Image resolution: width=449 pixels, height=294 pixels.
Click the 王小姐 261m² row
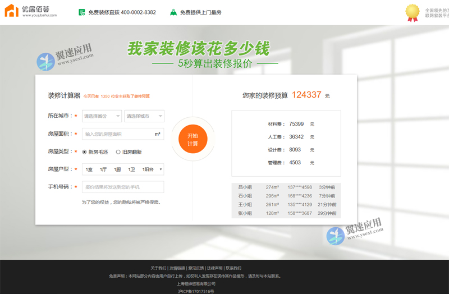286,204
